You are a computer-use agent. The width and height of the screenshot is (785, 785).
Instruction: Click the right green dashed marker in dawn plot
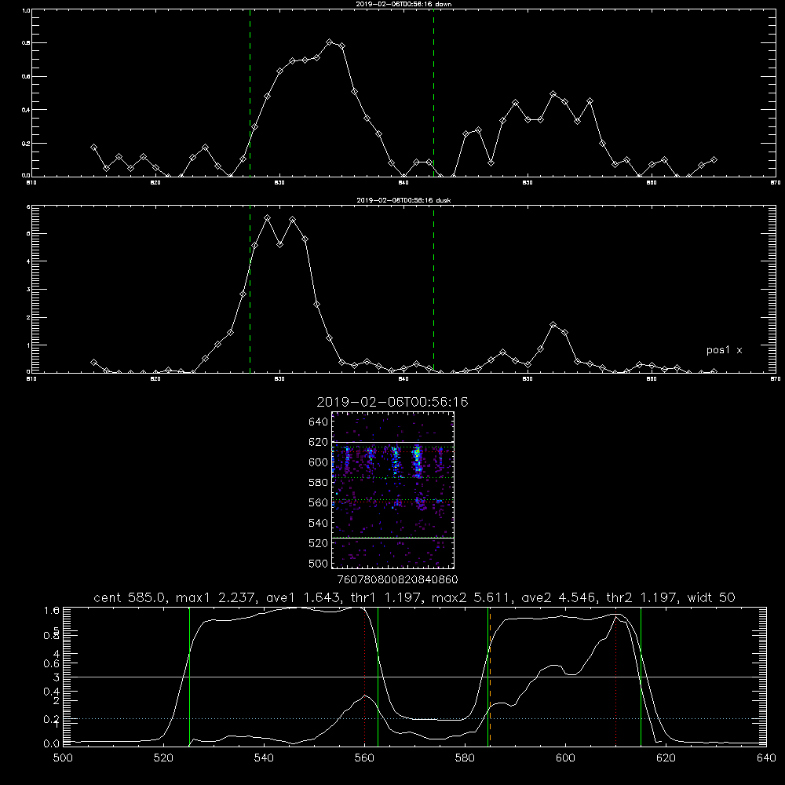pos(433,93)
